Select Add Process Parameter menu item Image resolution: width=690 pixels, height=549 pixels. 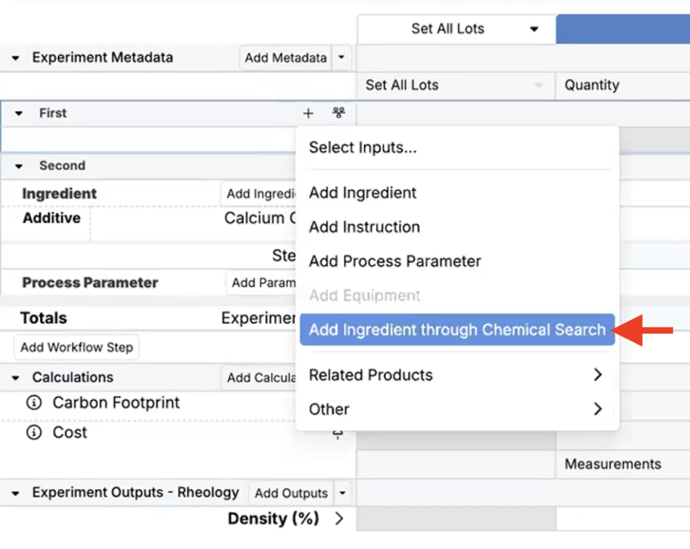(395, 261)
